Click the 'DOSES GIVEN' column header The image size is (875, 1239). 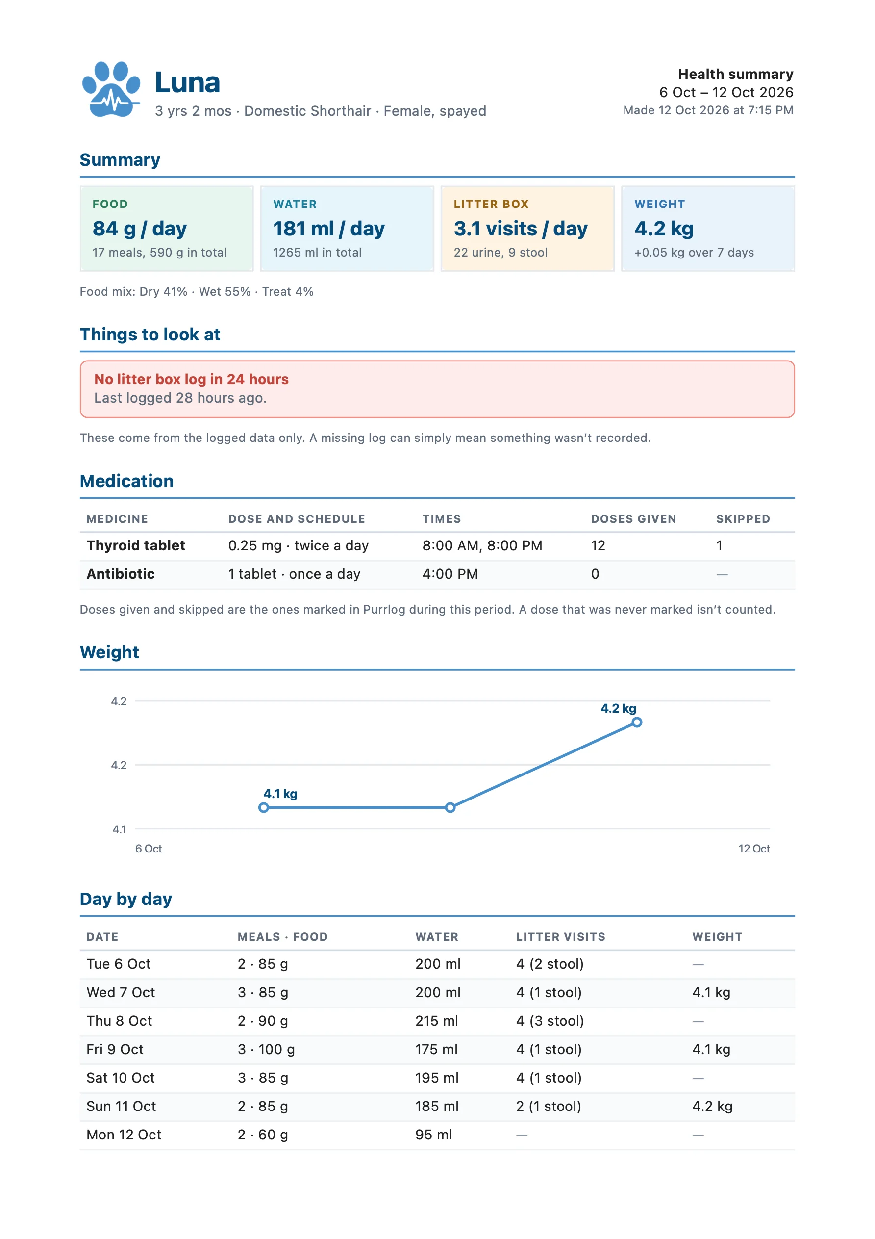click(x=633, y=519)
